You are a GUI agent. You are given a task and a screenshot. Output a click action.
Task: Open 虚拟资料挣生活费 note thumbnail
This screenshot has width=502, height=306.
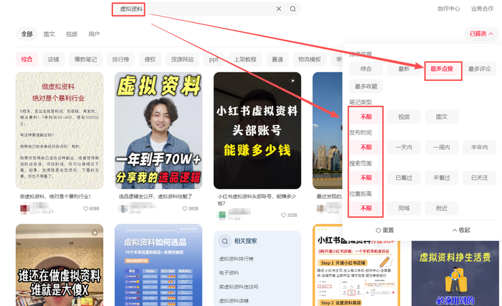[x=455, y=273]
